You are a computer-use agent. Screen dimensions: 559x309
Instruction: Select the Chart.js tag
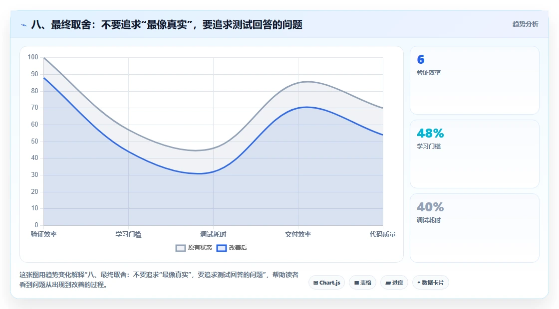click(326, 283)
